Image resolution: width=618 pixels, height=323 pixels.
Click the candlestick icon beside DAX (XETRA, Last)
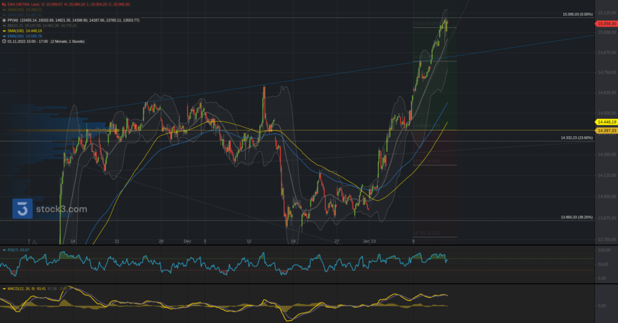(4, 4)
